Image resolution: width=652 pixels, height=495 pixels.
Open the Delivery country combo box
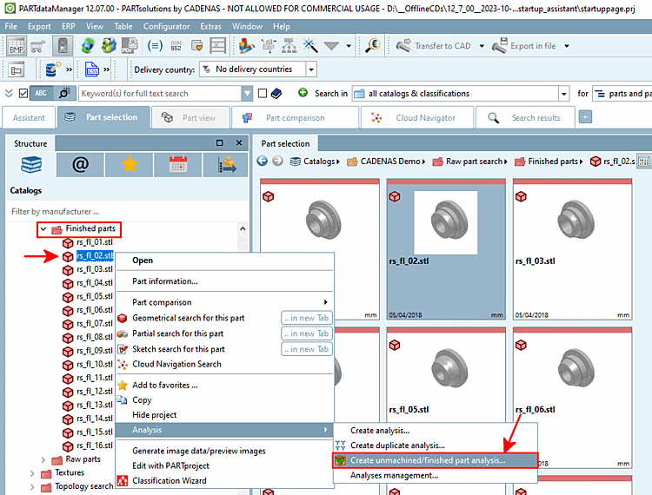258,69
